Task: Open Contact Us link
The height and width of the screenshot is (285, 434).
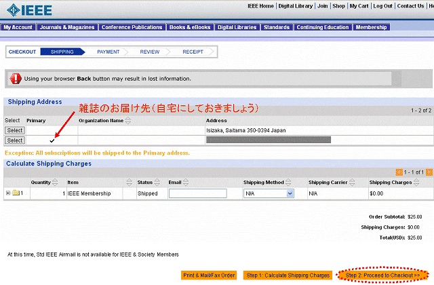Action: pyautogui.click(x=410, y=6)
